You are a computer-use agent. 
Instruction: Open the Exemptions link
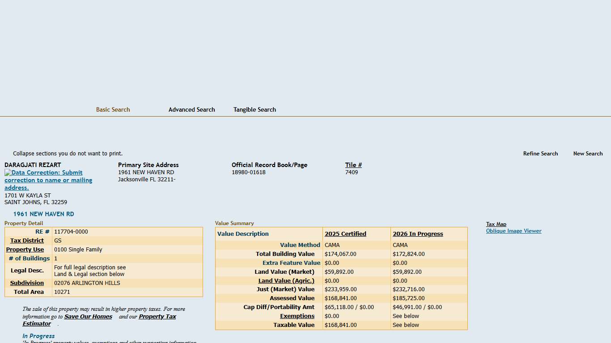[x=297, y=316]
